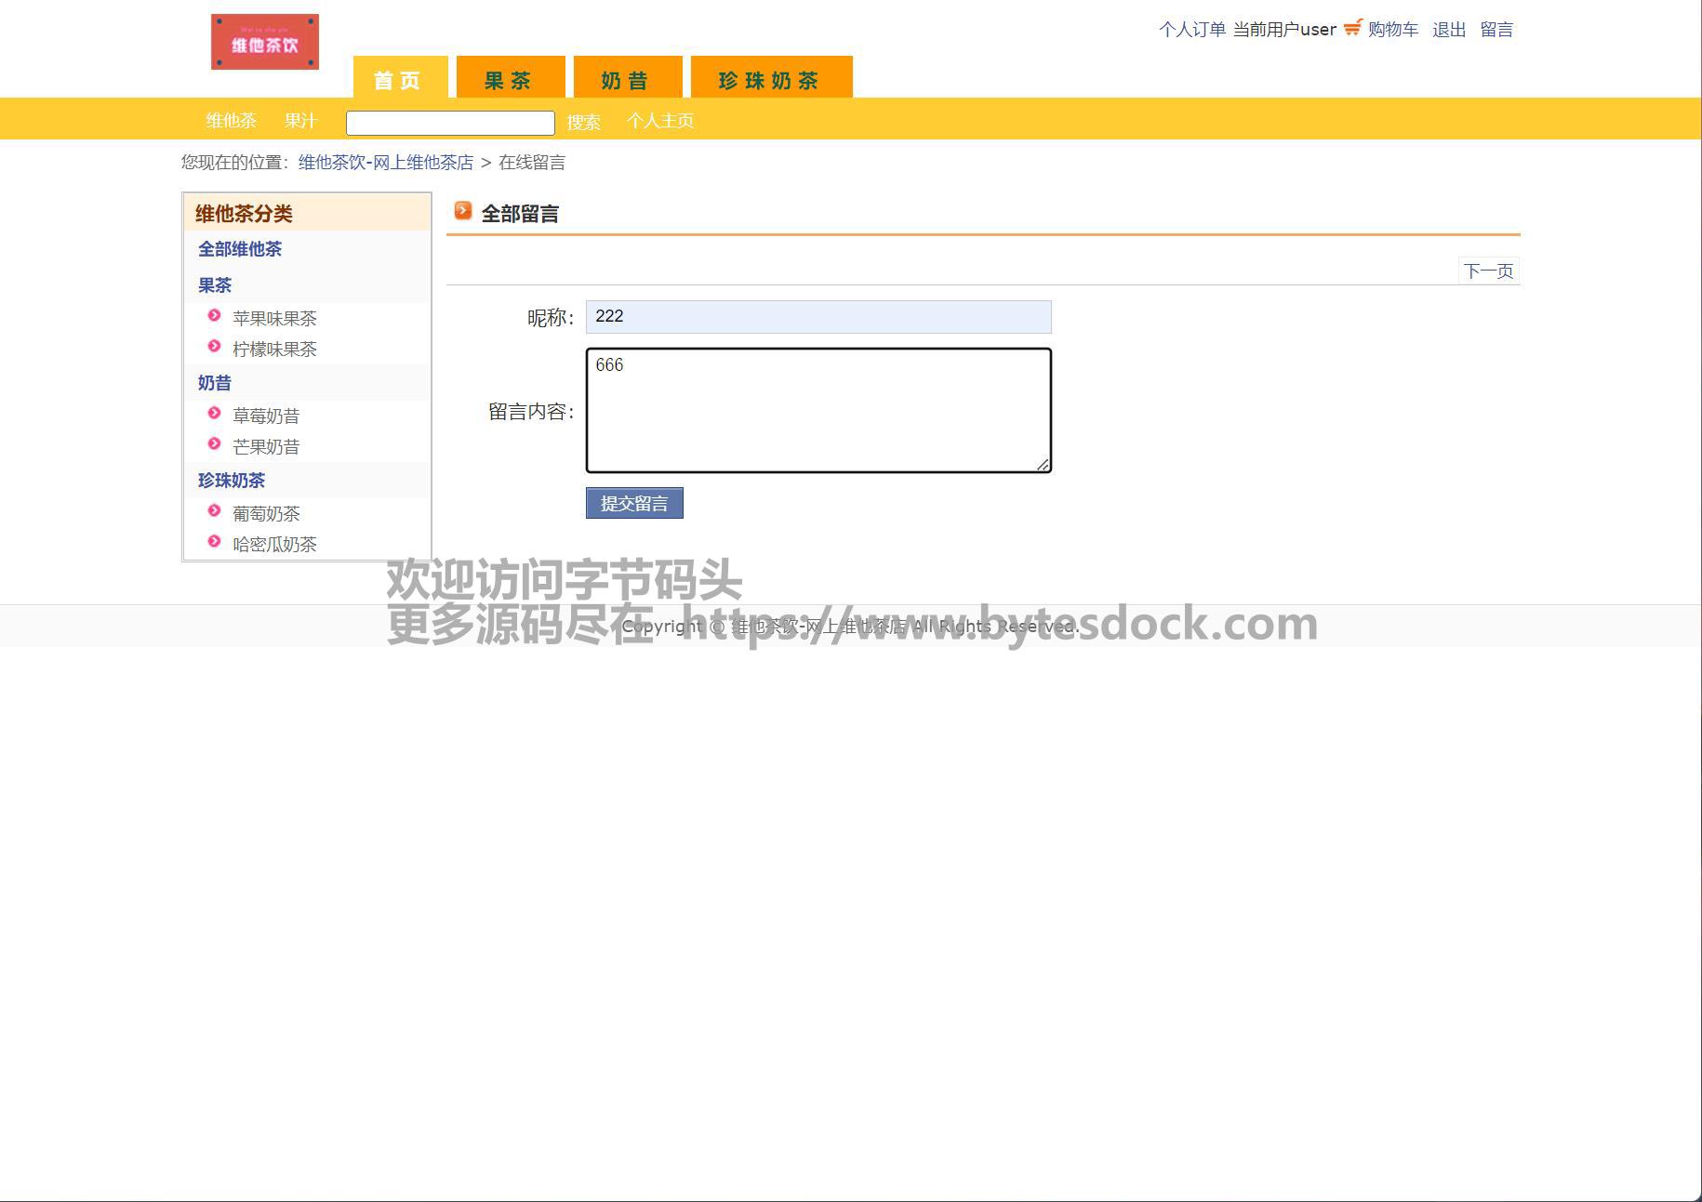Open 个人主页 in the yellow bar
The width and height of the screenshot is (1702, 1202).
click(x=660, y=121)
